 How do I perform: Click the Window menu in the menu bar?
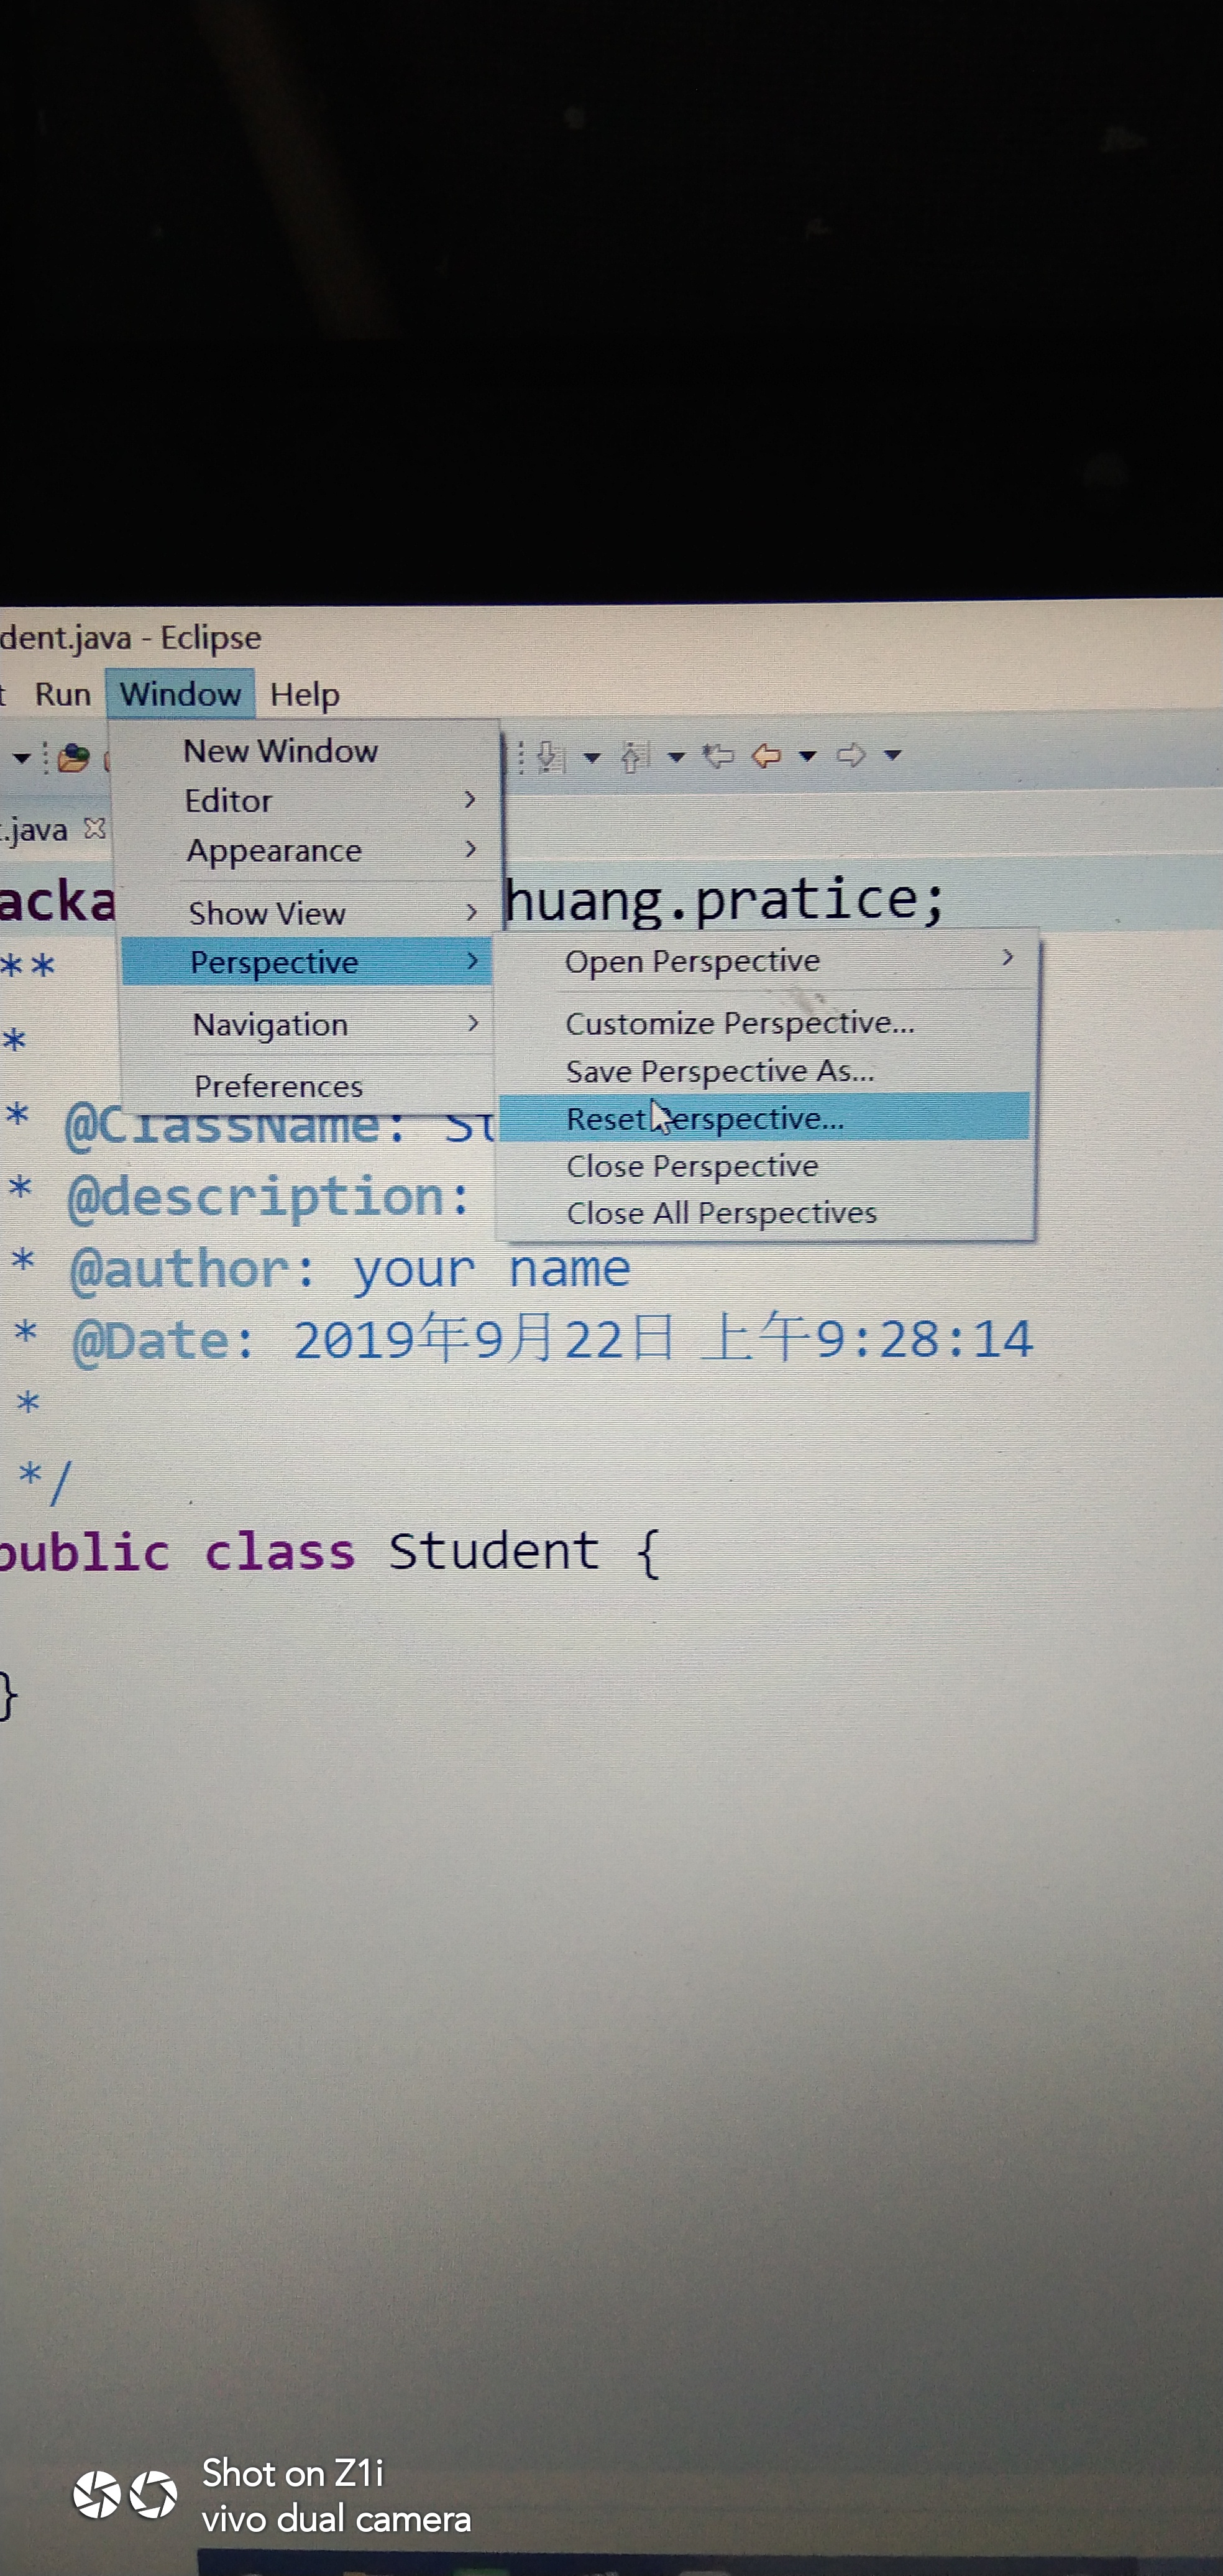[x=180, y=693]
